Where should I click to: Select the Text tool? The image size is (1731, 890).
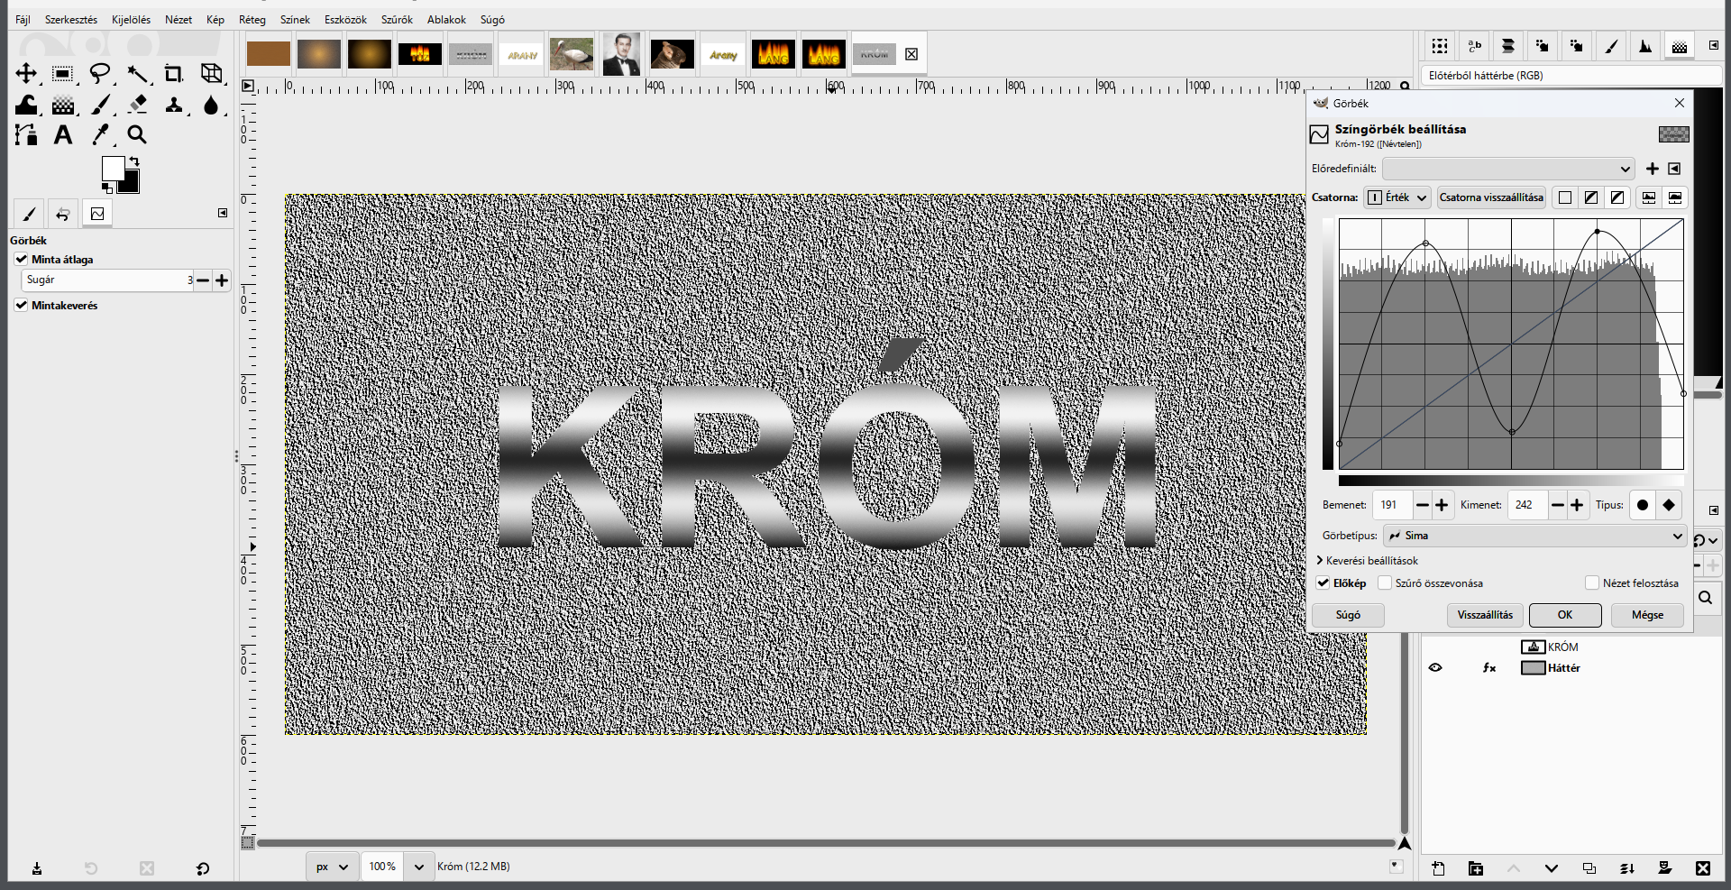62,135
